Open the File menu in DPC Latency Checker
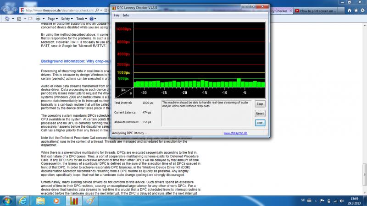The image size is (367, 206). click(117, 15)
